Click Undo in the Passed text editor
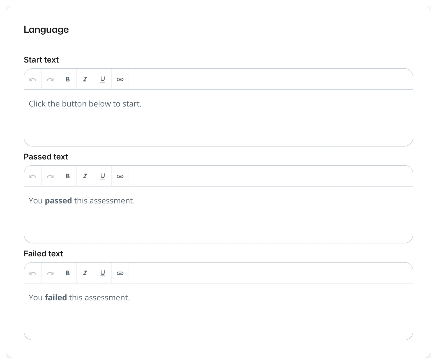This screenshot has height=364, width=437. pos(32,176)
